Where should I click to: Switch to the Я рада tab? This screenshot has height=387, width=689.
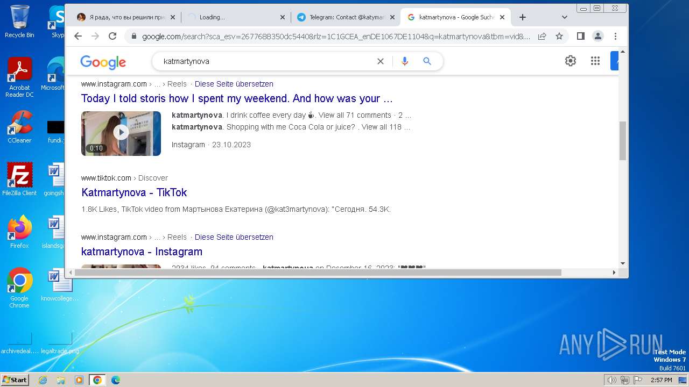(x=125, y=17)
